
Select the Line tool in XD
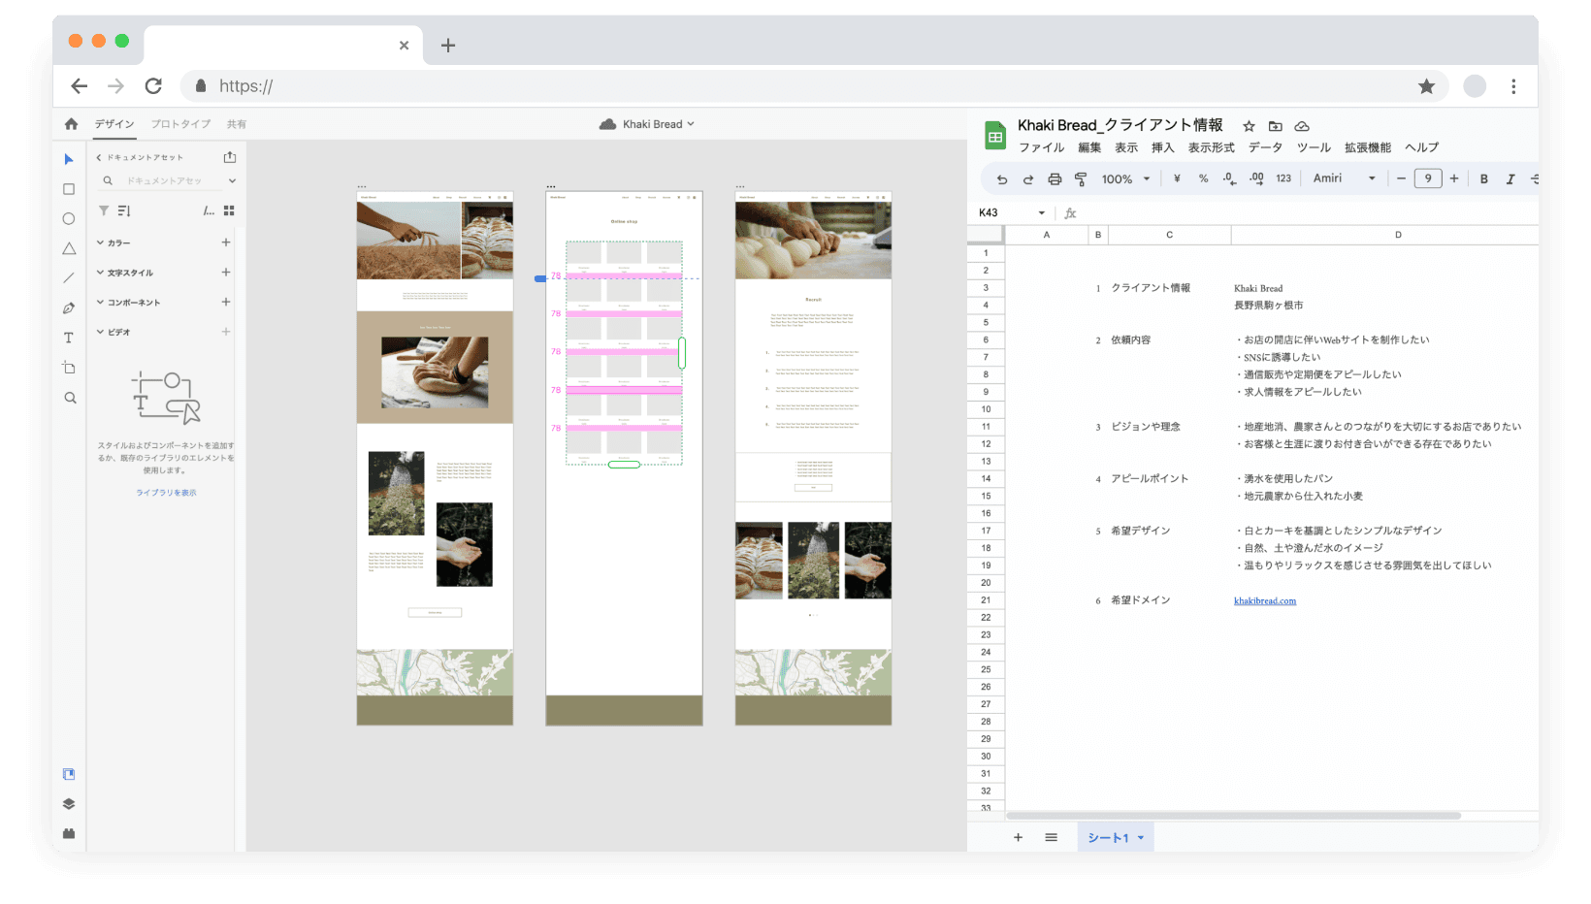pos(69,278)
